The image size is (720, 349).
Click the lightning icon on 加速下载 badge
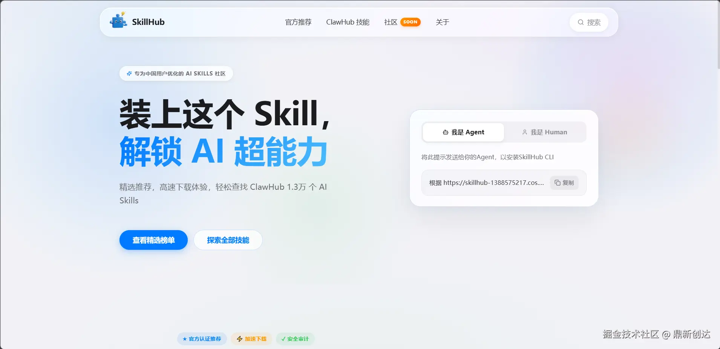click(x=239, y=339)
